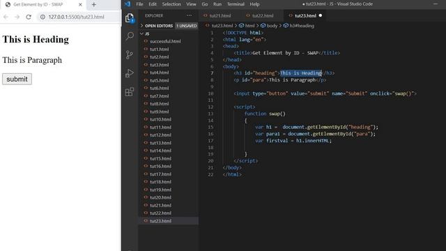
Task: Open the Selection menu
Action: click(171, 4)
